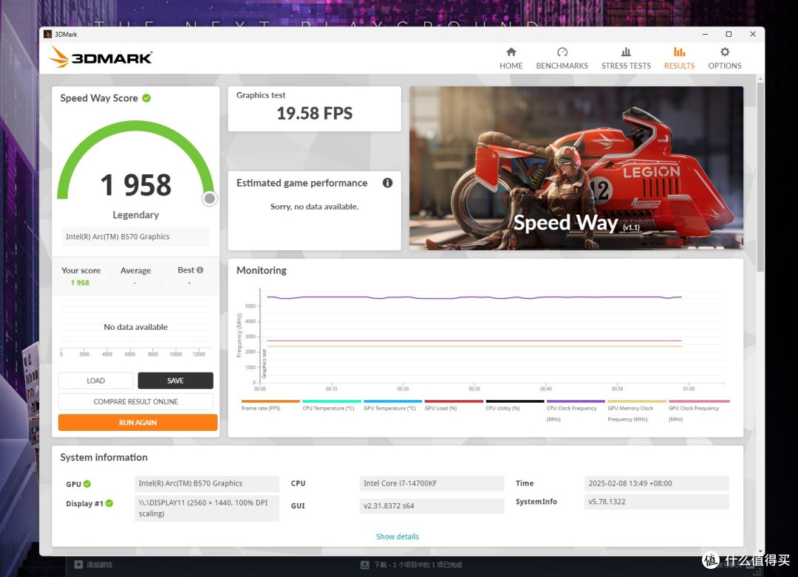Click the green GPU validation checkmark

[87, 484]
